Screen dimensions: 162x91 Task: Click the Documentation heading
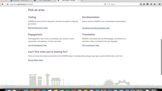(x=91, y=17)
